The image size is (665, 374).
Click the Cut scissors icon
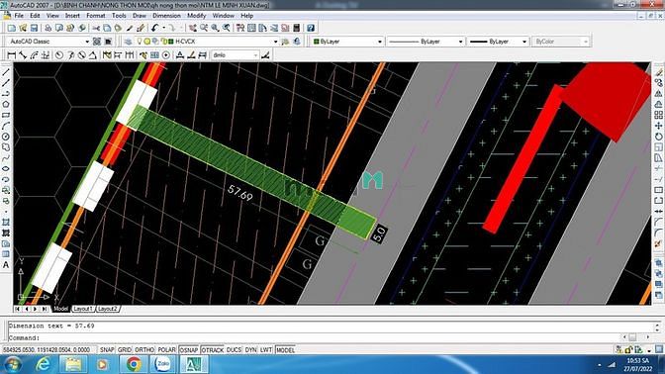(x=96, y=28)
